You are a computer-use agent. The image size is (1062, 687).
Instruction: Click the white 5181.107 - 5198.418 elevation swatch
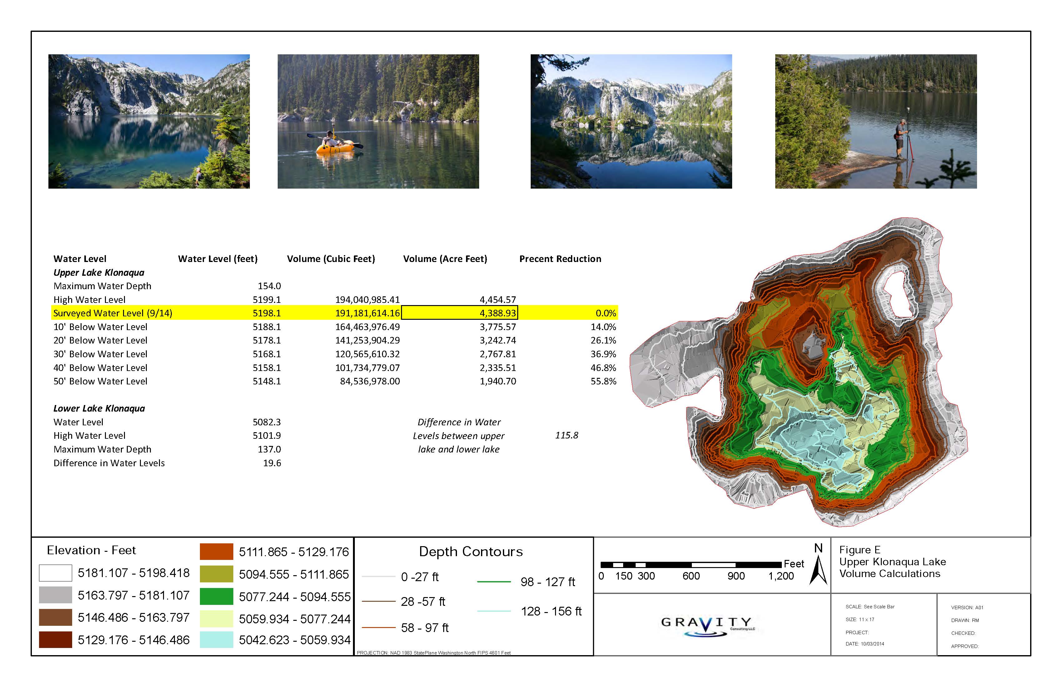click(55, 573)
